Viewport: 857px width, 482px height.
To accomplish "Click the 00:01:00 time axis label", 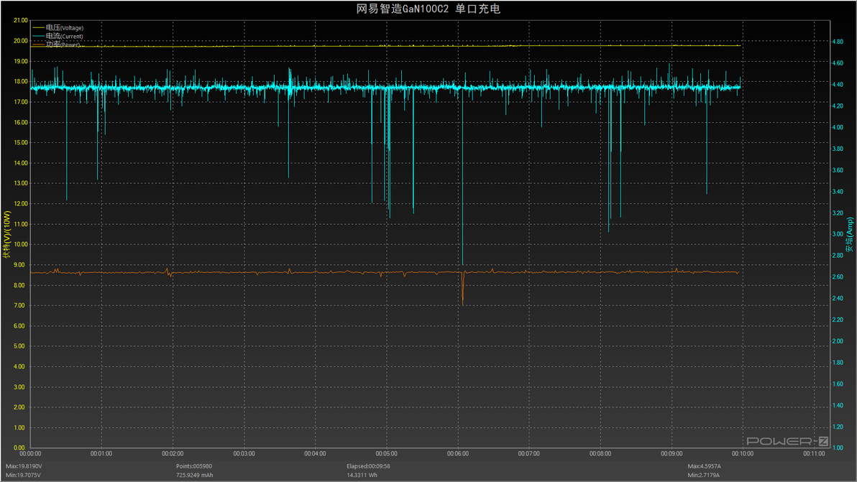I will pos(101,453).
